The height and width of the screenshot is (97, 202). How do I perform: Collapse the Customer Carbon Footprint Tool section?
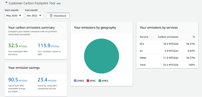(6, 3)
